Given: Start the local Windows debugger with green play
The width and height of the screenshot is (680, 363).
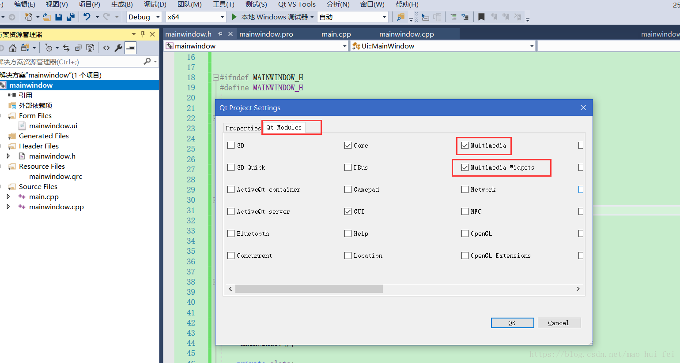Looking at the screenshot, I should click(234, 17).
